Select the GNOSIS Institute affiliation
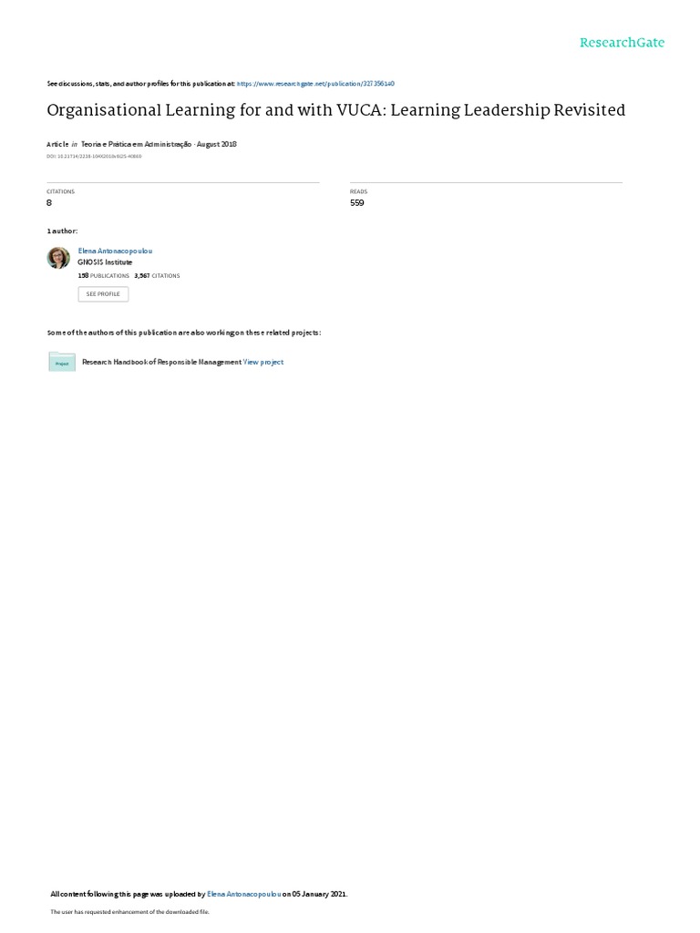This screenshot has height=933, width=700. 106,262
